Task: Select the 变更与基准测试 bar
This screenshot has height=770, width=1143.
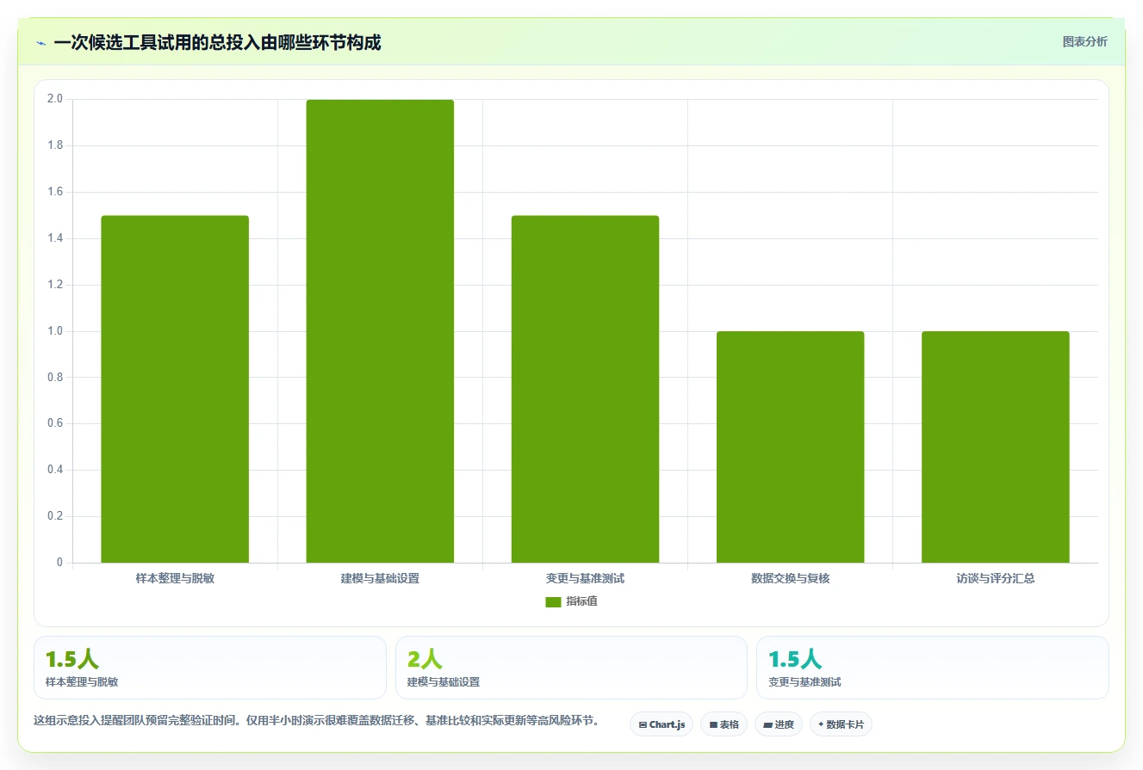Action: pos(585,389)
